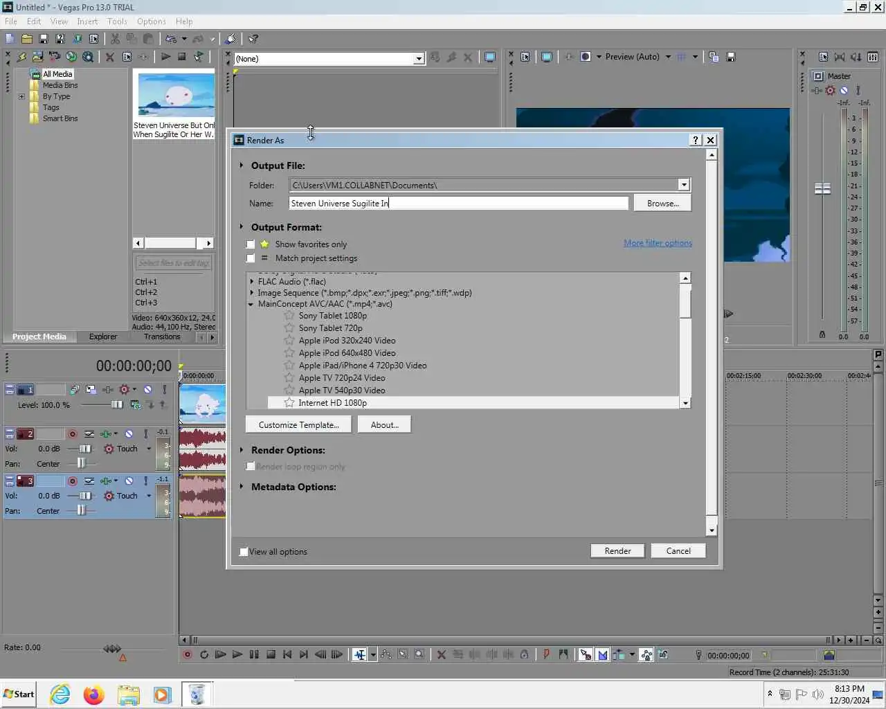This screenshot has width=886, height=709.
Task: Toggle Loop Playback in transport bar
Action: point(204,654)
